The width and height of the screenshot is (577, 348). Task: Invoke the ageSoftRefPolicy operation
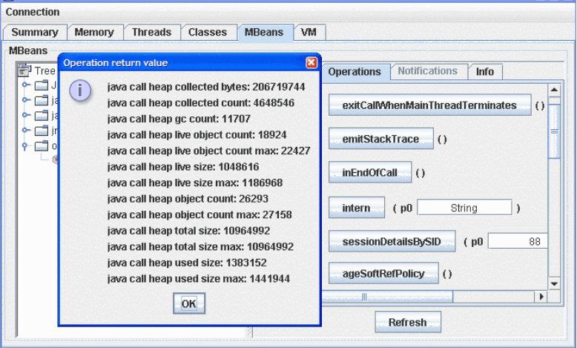pos(383,273)
